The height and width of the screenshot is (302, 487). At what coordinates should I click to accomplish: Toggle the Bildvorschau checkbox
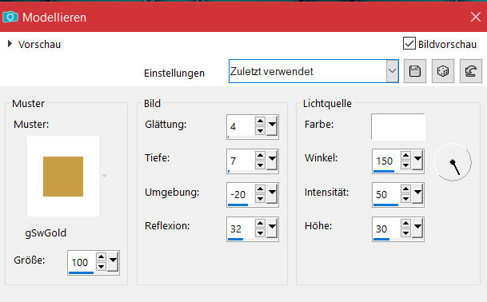(409, 43)
